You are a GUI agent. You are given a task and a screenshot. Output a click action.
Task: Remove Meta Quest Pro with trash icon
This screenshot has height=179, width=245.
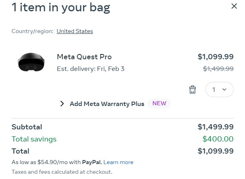[193, 89]
